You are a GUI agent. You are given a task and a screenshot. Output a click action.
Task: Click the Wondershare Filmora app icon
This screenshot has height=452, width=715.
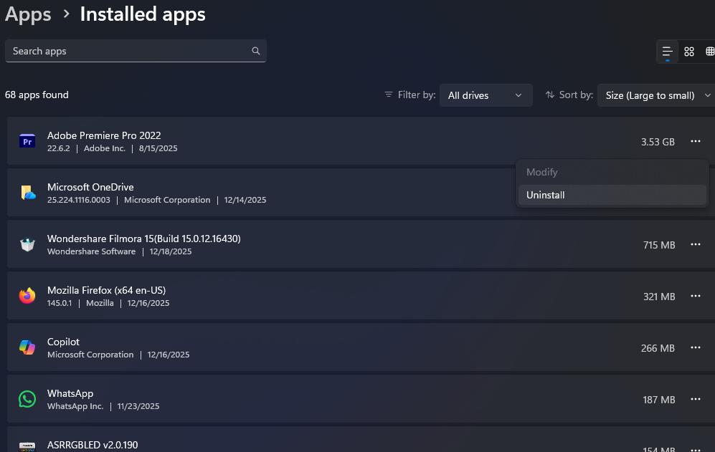click(27, 244)
